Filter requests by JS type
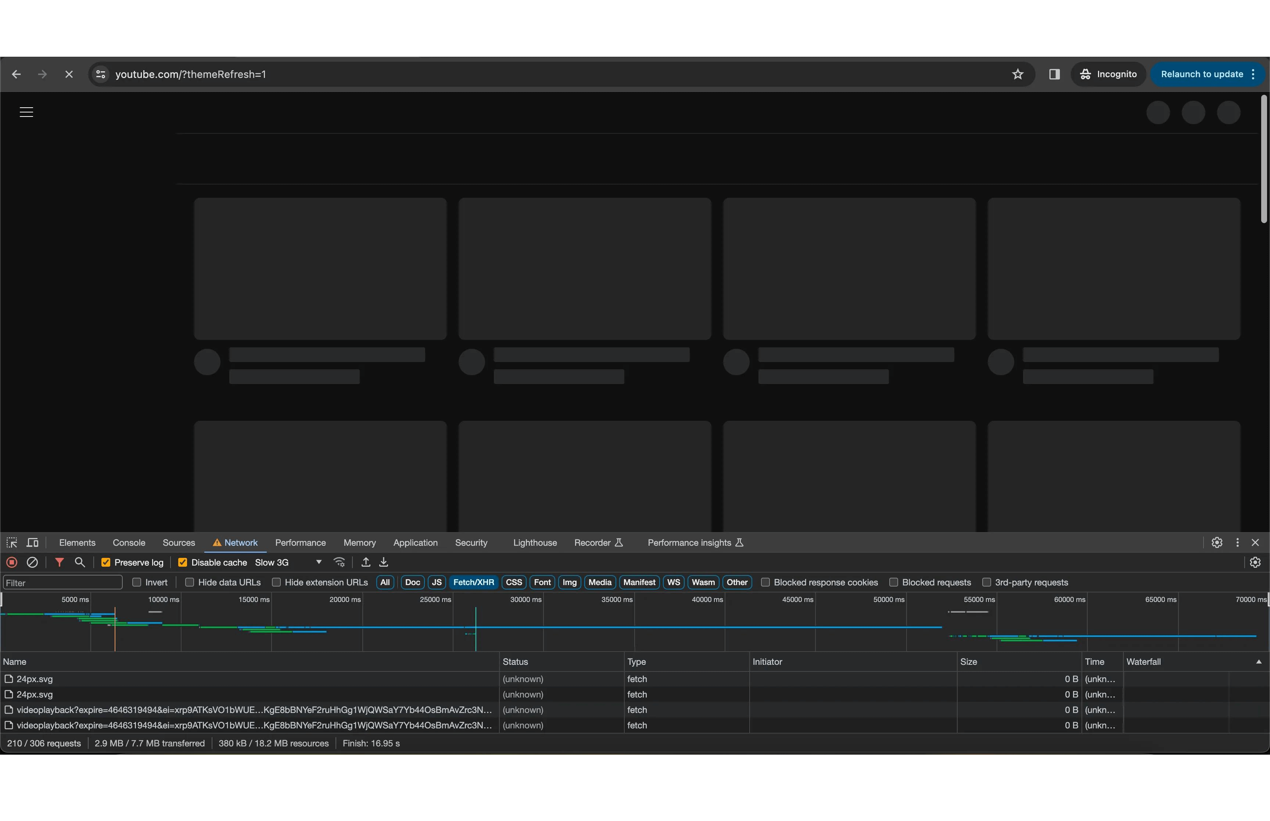The height and width of the screenshot is (821, 1270). click(437, 582)
